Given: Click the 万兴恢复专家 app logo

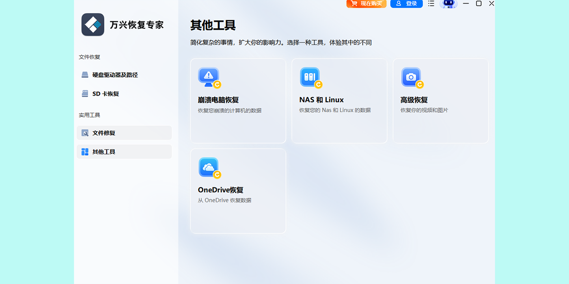Looking at the screenshot, I should coord(92,25).
